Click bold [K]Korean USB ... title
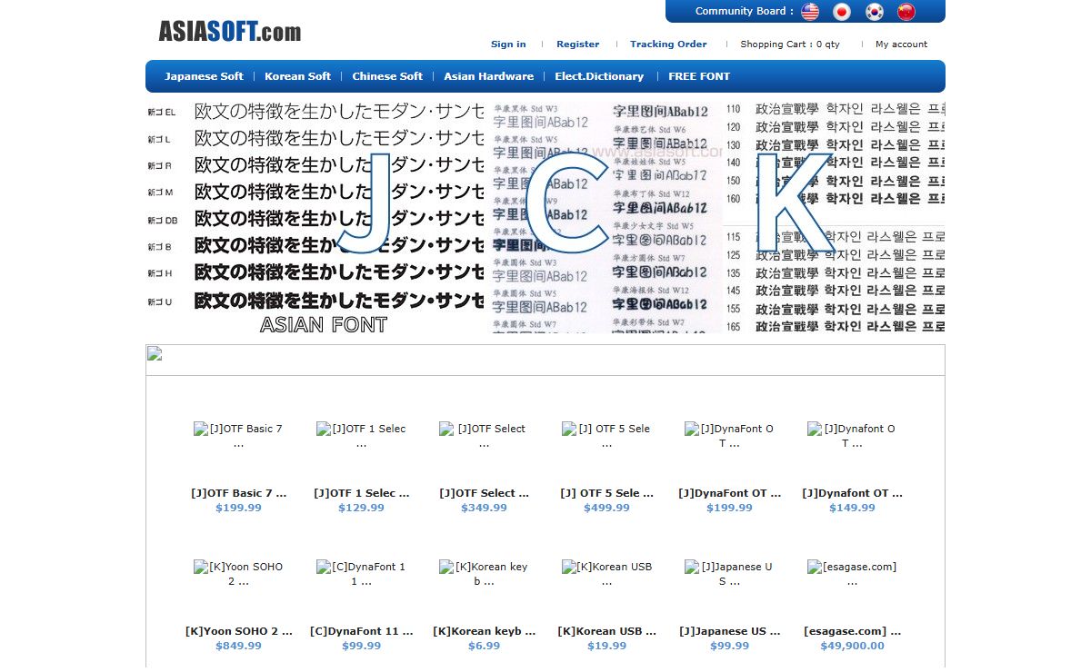This screenshot has width=1091, height=672. [x=606, y=631]
